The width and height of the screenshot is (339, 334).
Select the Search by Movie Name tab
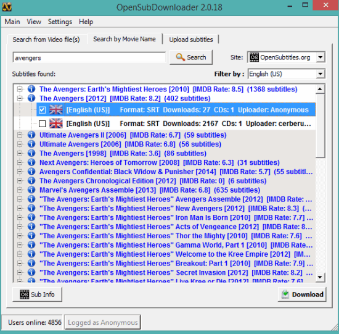click(125, 39)
